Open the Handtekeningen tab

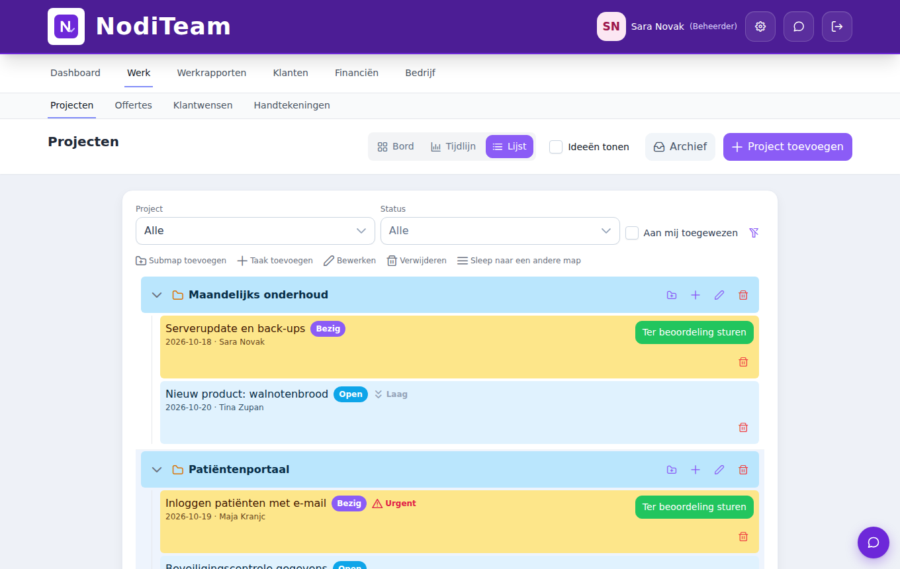[x=292, y=105]
